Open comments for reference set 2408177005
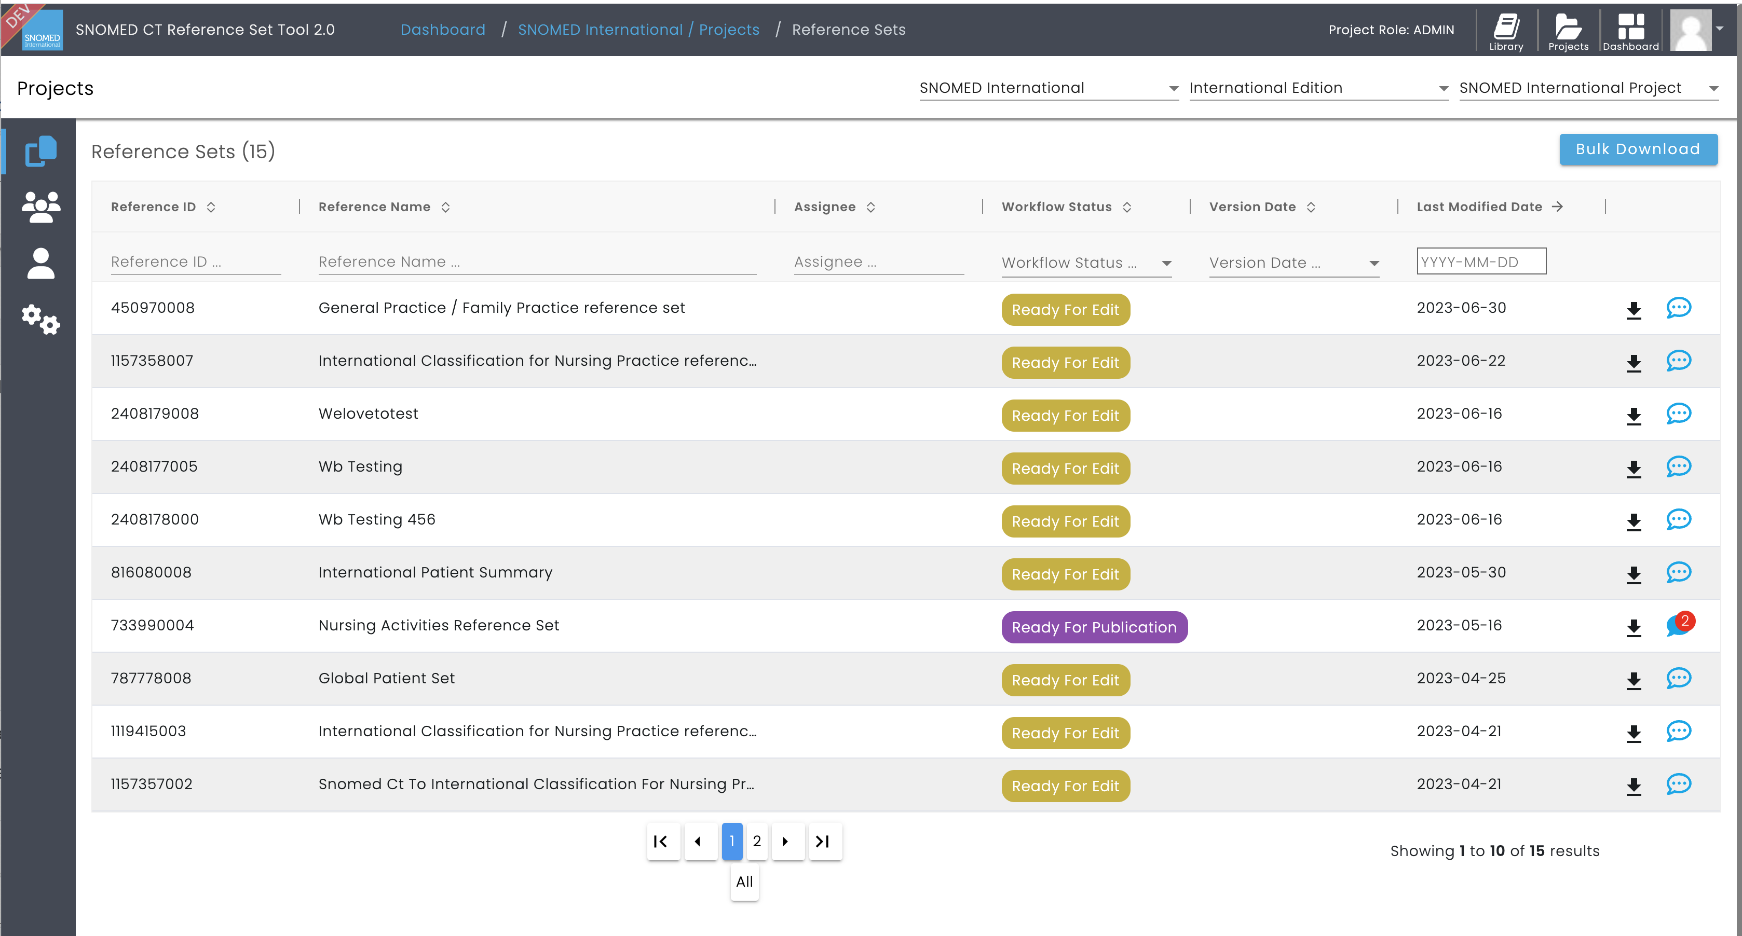 [x=1679, y=467]
